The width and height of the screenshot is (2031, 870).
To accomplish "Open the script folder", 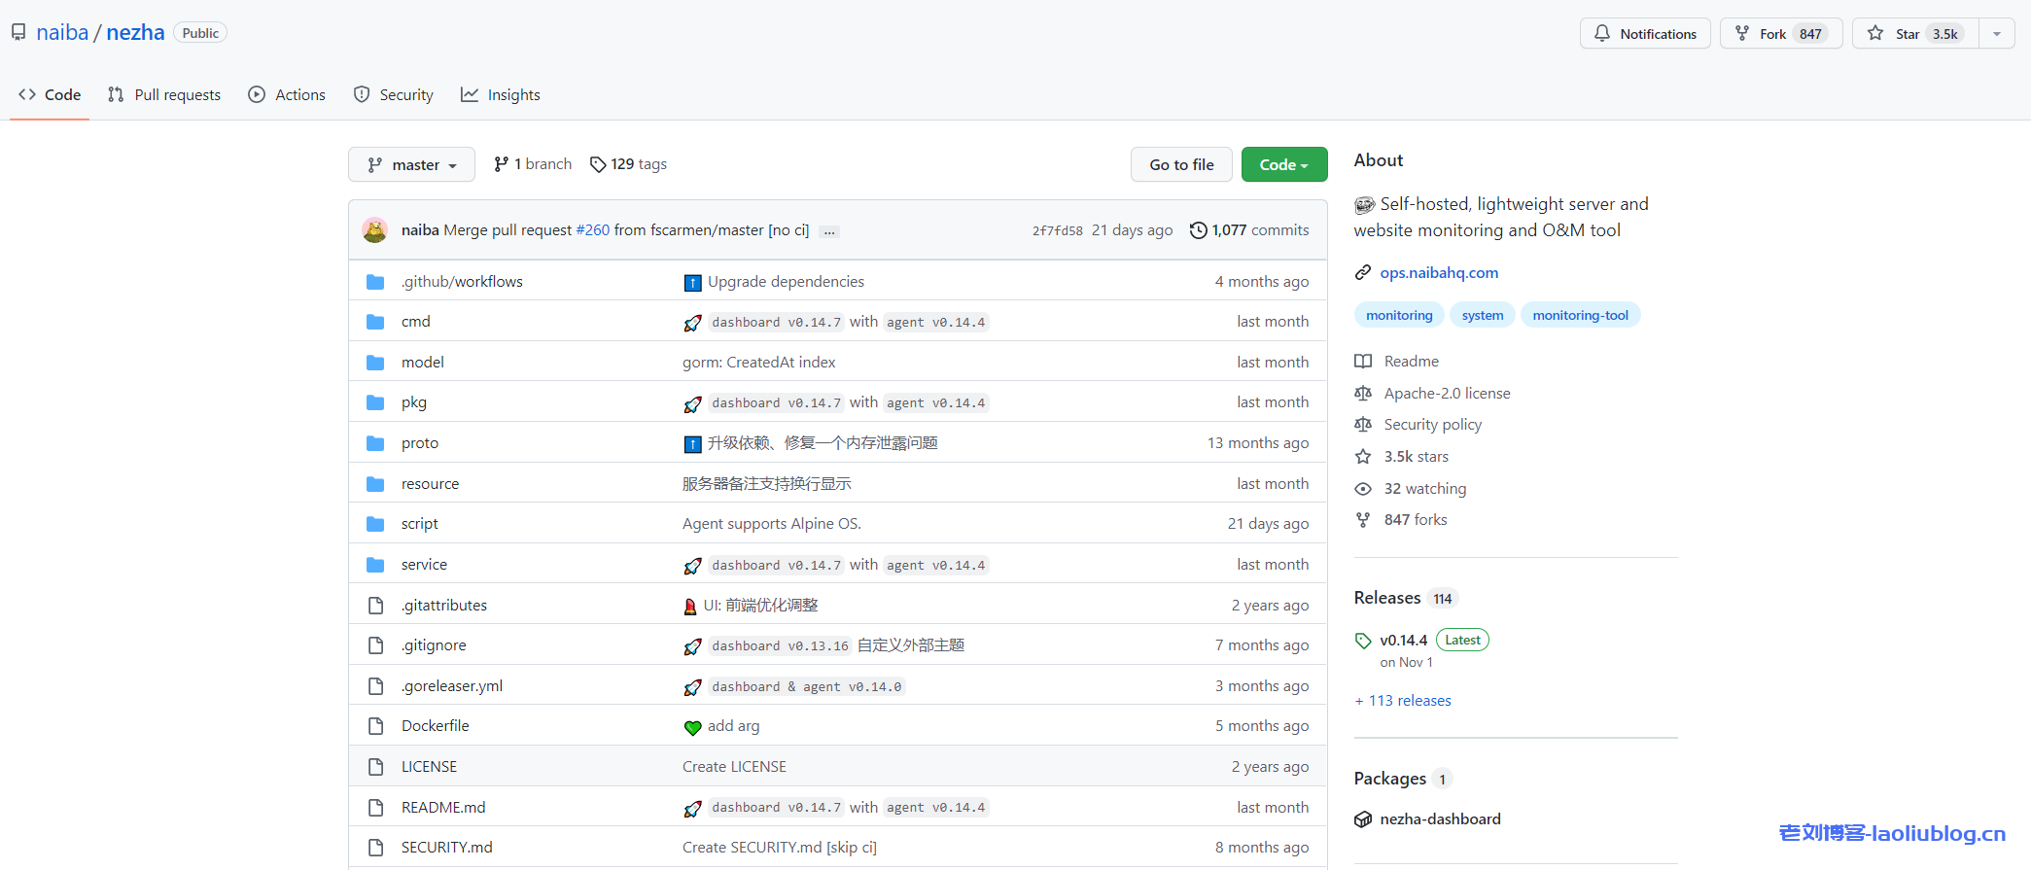I will click(420, 524).
